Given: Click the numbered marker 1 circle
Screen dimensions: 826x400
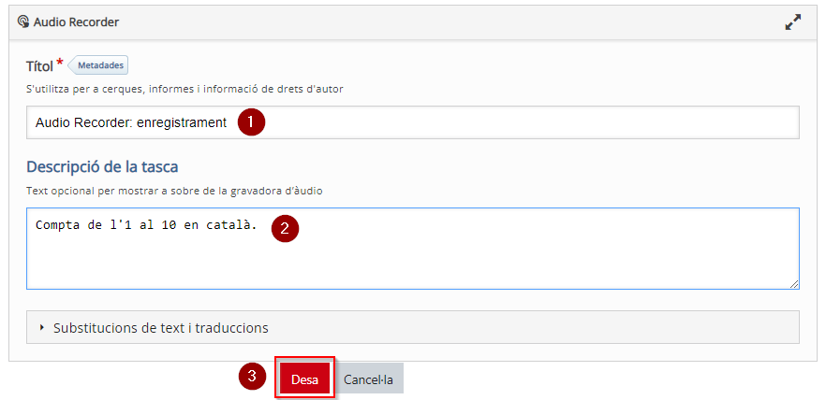Looking at the screenshot, I should [x=251, y=122].
